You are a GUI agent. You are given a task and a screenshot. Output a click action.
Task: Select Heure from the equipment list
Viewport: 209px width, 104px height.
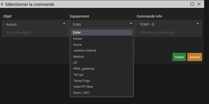pyautogui.click(x=102, y=39)
